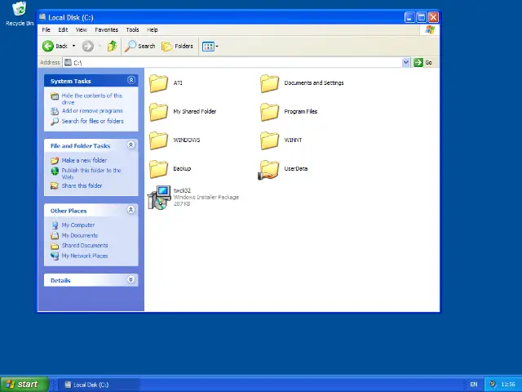The image size is (522, 392).
Task: Collapse the File and Folder Tasks panel
Action: tap(131, 145)
